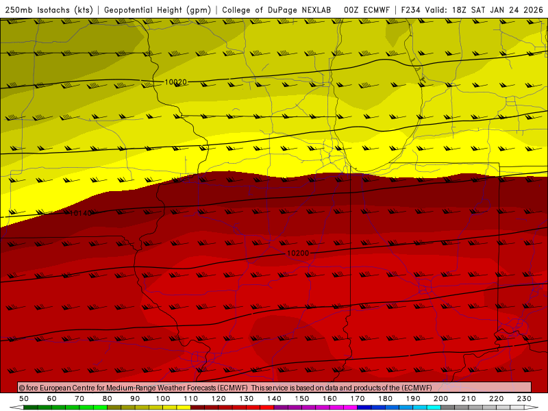Click the darkest green swatch below 50

click(x=31, y=407)
